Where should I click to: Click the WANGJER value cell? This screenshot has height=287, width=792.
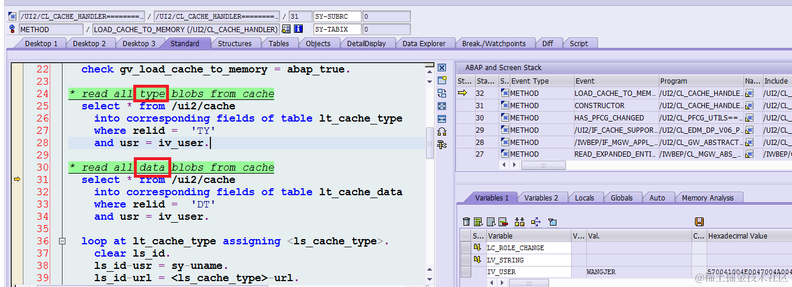coord(638,272)
